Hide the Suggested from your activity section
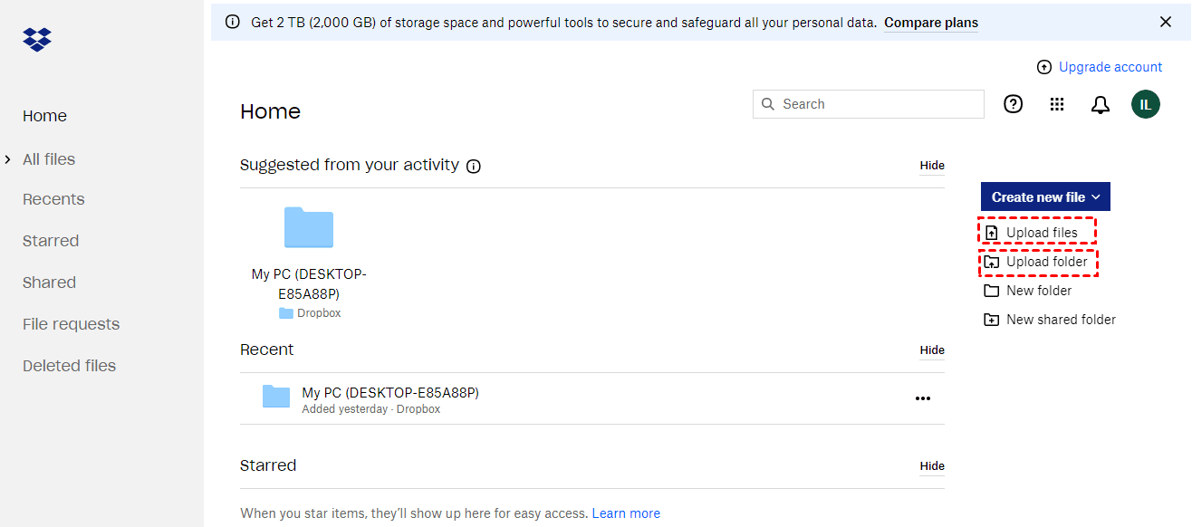1192x527 pixels. tap(932, 166)
